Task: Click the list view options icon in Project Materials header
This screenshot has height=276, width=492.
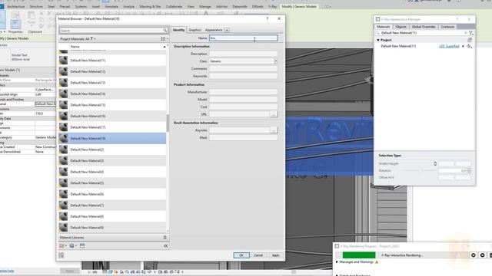Action: point(164,38)
